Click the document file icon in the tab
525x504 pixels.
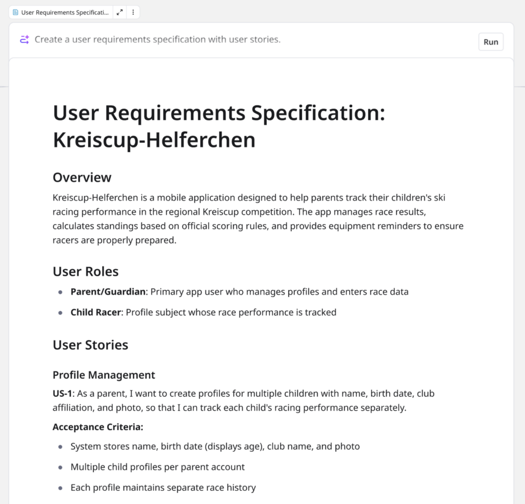(15, 12)
